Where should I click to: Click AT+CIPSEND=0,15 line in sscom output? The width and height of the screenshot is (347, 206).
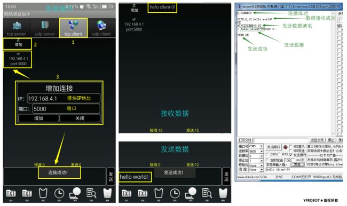tap(249, 26)
